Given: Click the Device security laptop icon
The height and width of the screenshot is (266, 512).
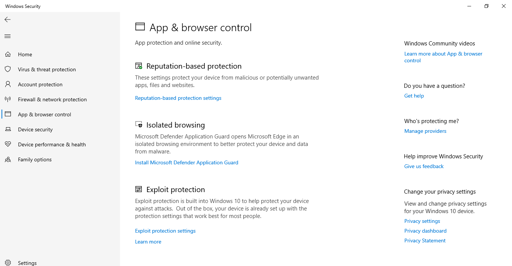Looking at the screenshot, I should tap(8, 129).
